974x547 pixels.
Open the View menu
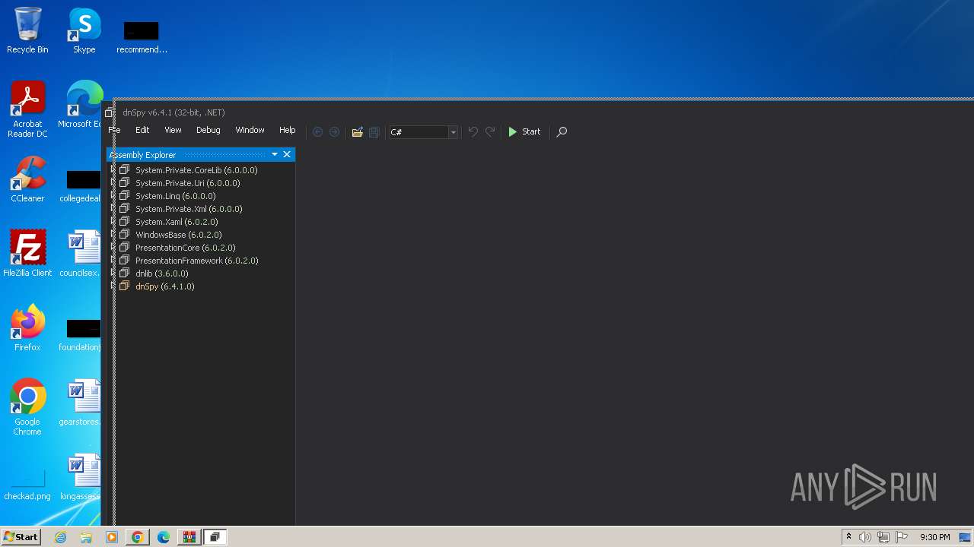173,130
